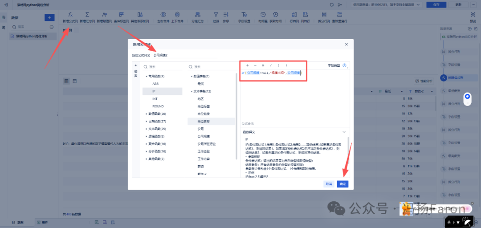Click the 更新 update button

click(x=458, y=4)
